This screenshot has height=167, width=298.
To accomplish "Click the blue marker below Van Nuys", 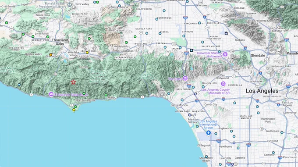I will click(x=184, y=36).
